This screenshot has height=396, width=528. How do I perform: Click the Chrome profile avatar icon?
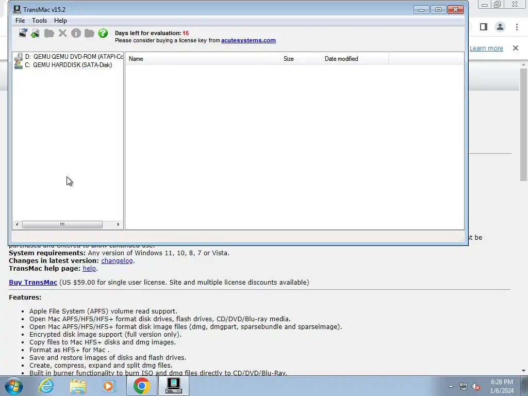(500, 27)
